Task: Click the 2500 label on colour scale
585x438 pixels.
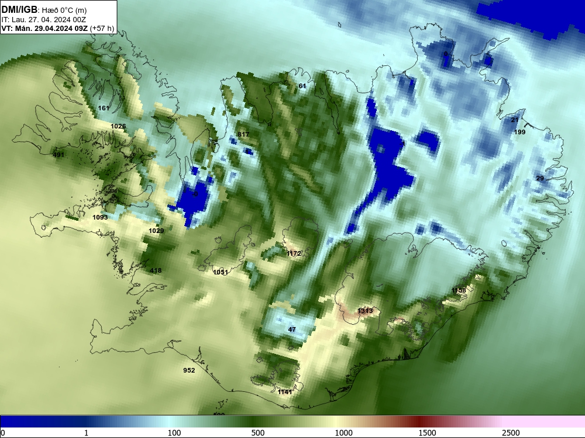Action: 511,433
